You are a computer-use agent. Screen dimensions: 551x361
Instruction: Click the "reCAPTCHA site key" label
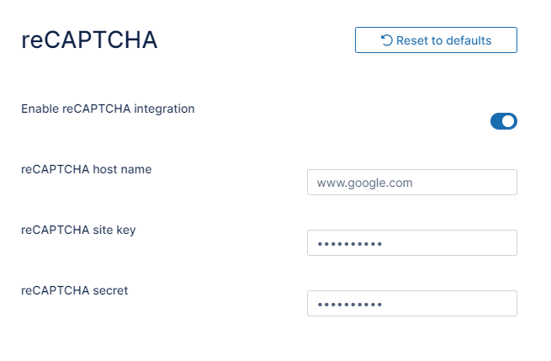click(x=78, y=230)
